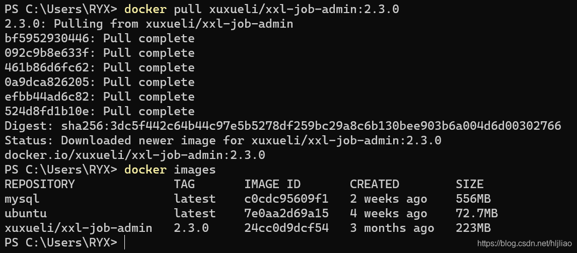Click the sha256 digest hash text
Image resolution: width=577 pixels, height=253 pixels.
[311, 126]
